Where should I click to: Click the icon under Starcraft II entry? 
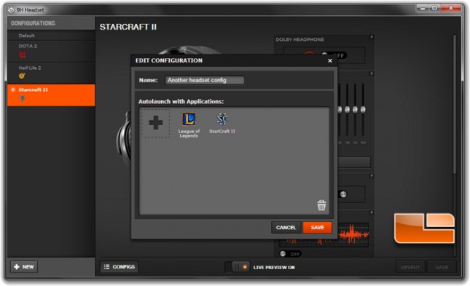coord(22,98)
